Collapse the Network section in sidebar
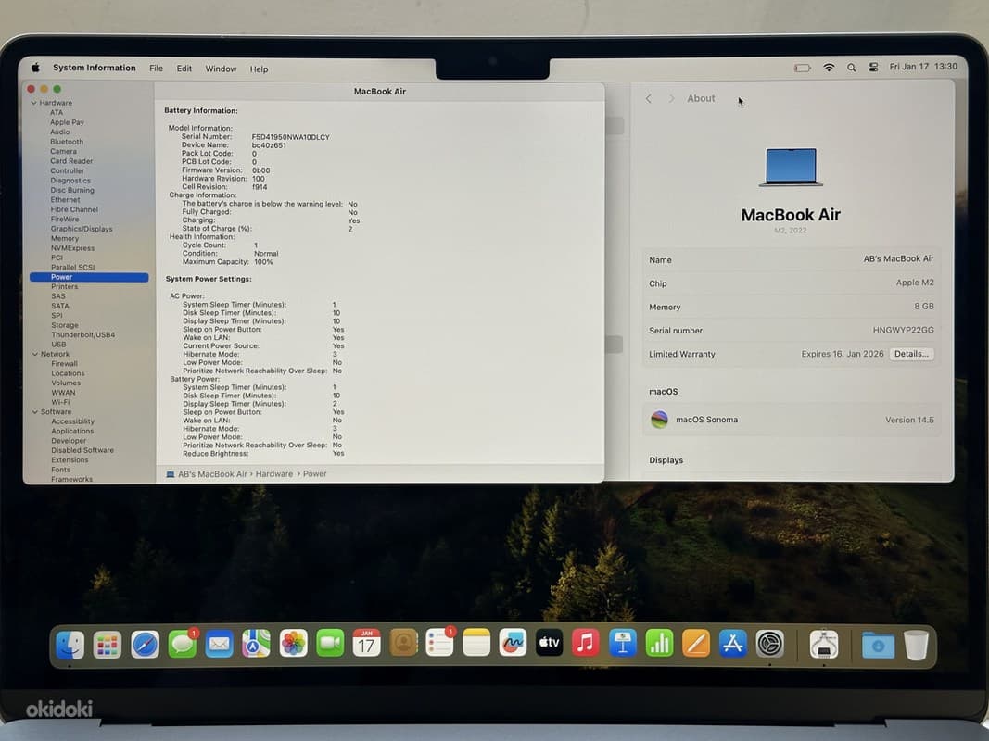Image resolution: width=989 pixels, height=741 pixels. pos(34,354)
